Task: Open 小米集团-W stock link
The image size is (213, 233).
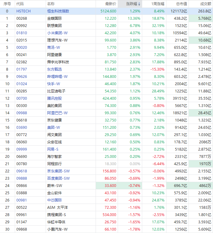Action: click(x=57, y=33)
